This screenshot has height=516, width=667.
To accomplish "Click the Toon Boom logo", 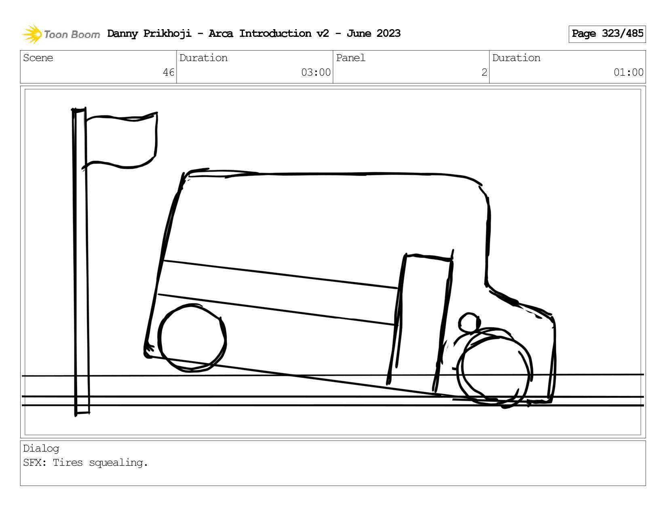I will pyautogui.click(x=61, y=34).
